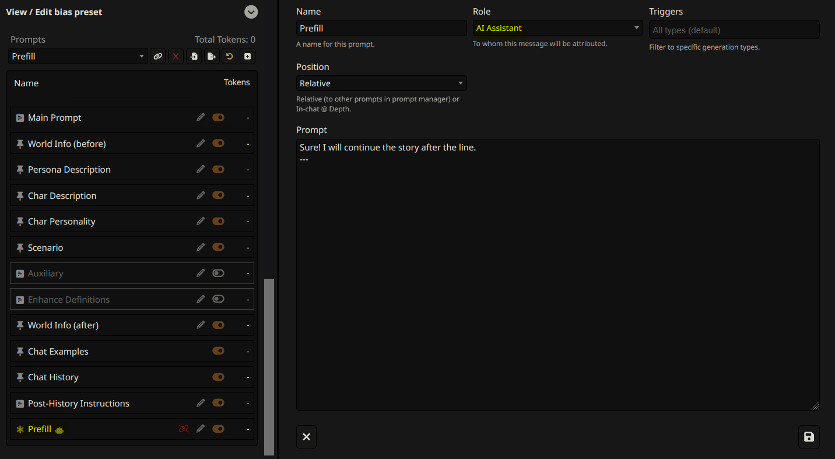Select the World Info (before) name
This screenshot has width=835, height=459.
[x=67, y=143]
